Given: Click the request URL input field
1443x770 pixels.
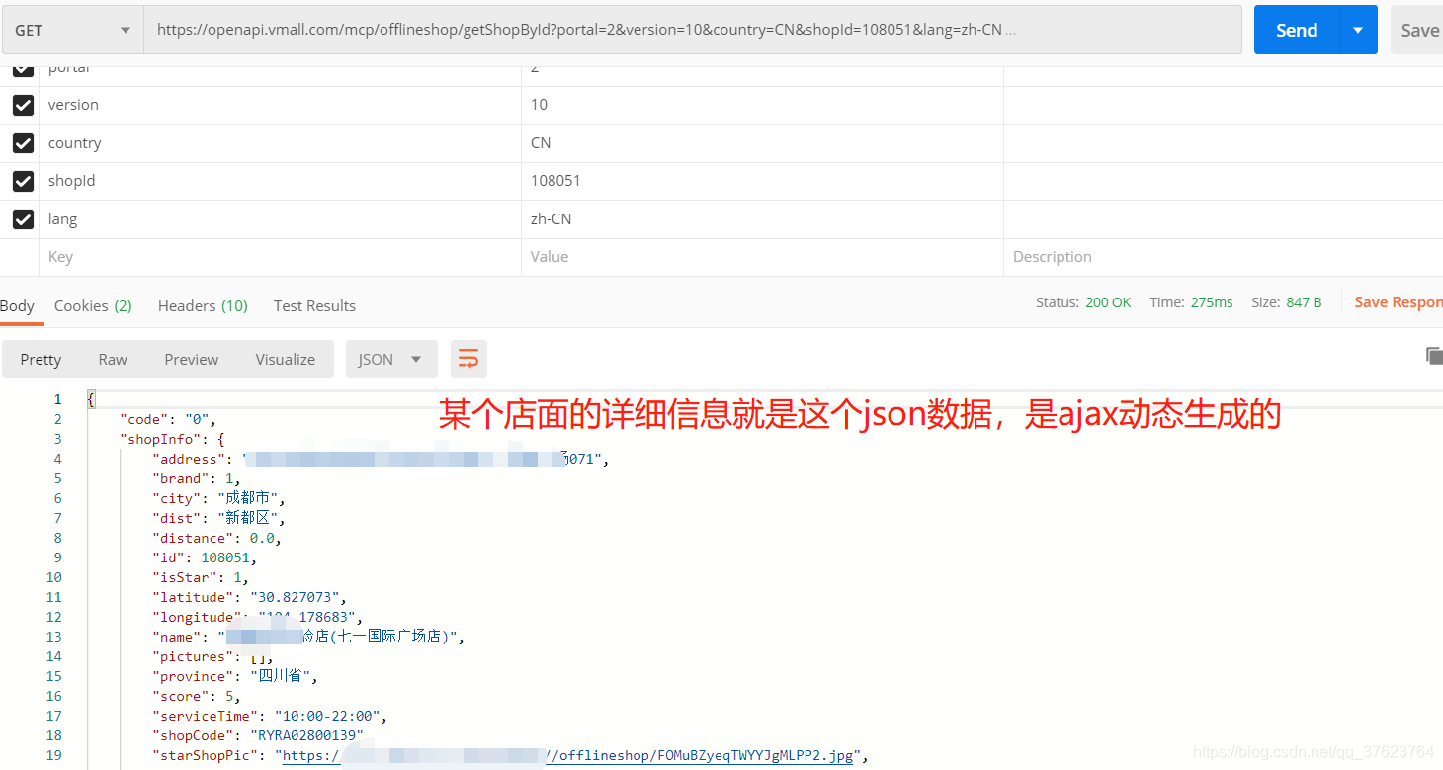Looking at the screenshot, I should pyautogui.click(x=692, y=29).
